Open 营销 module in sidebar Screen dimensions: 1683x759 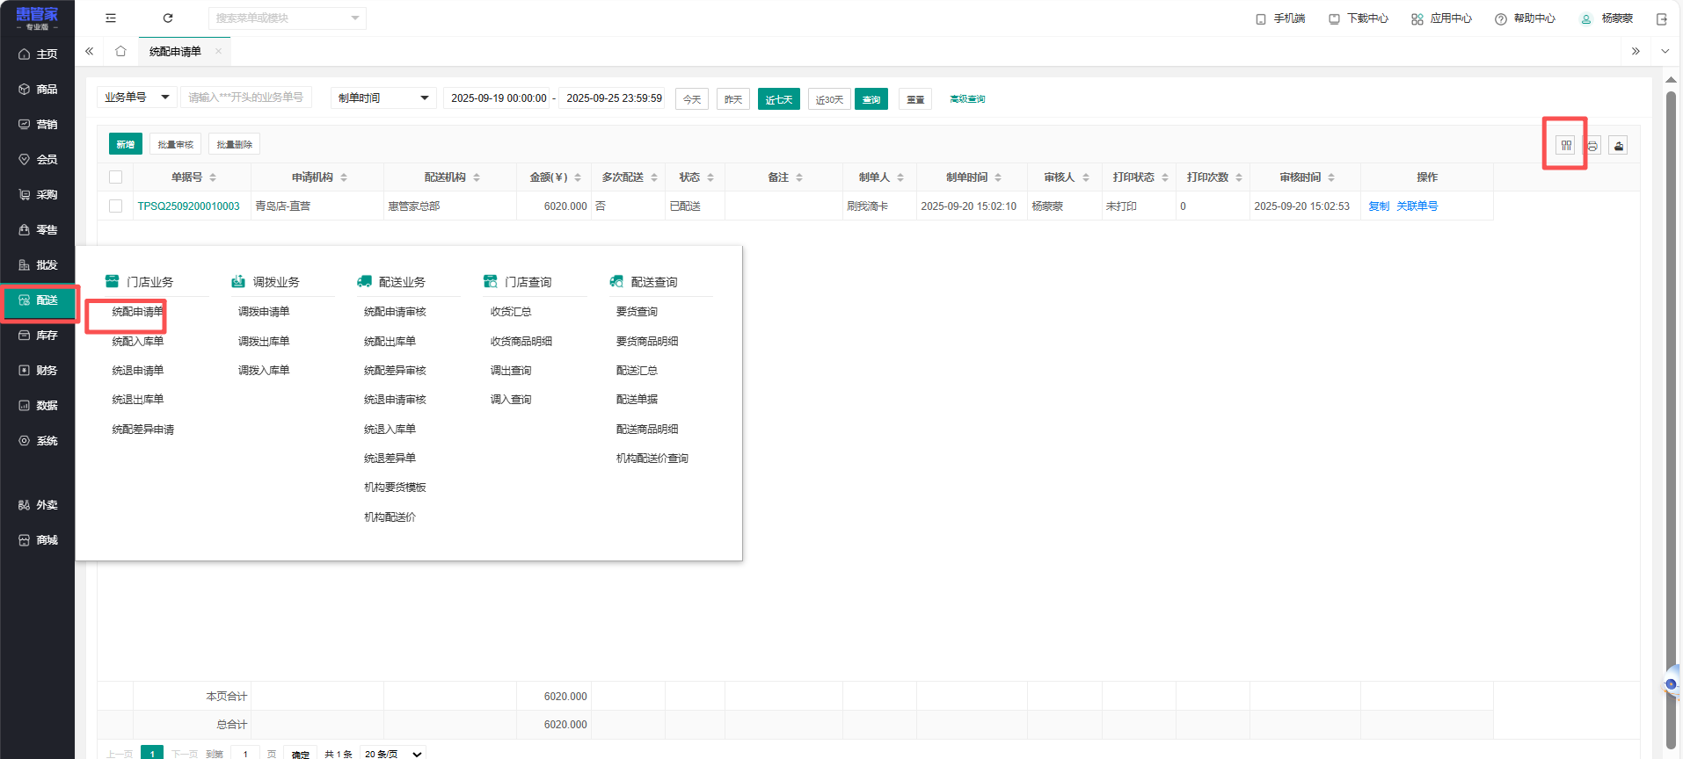pyautogui.click(x=38, y=125)
